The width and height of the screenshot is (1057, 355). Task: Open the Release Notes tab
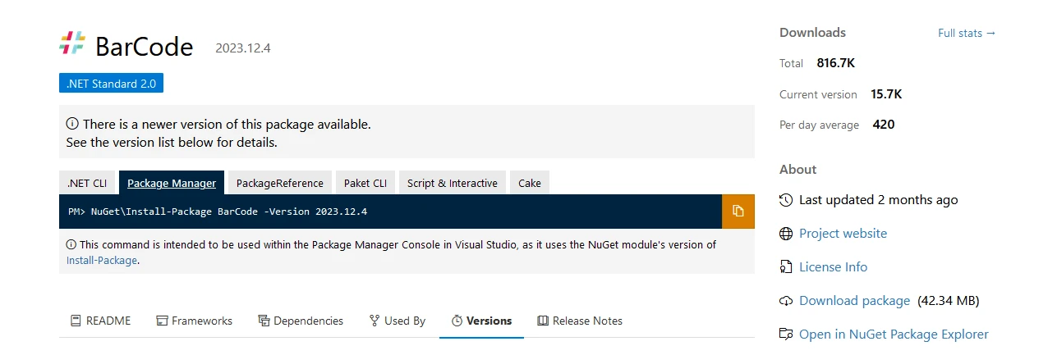click(580, 321)
